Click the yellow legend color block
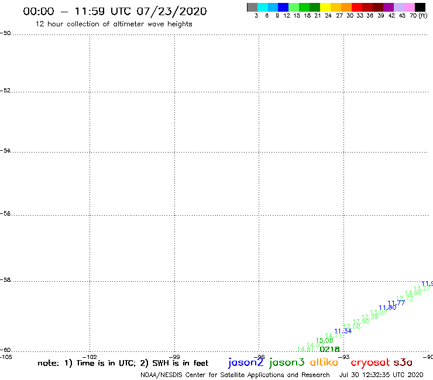 point(325,7)
